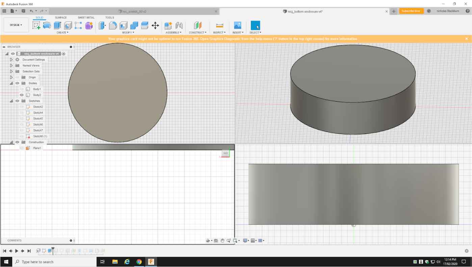Expand the Document Settings tree node
The width and height of the screenshot is (472, 267).
coord(11,60)
